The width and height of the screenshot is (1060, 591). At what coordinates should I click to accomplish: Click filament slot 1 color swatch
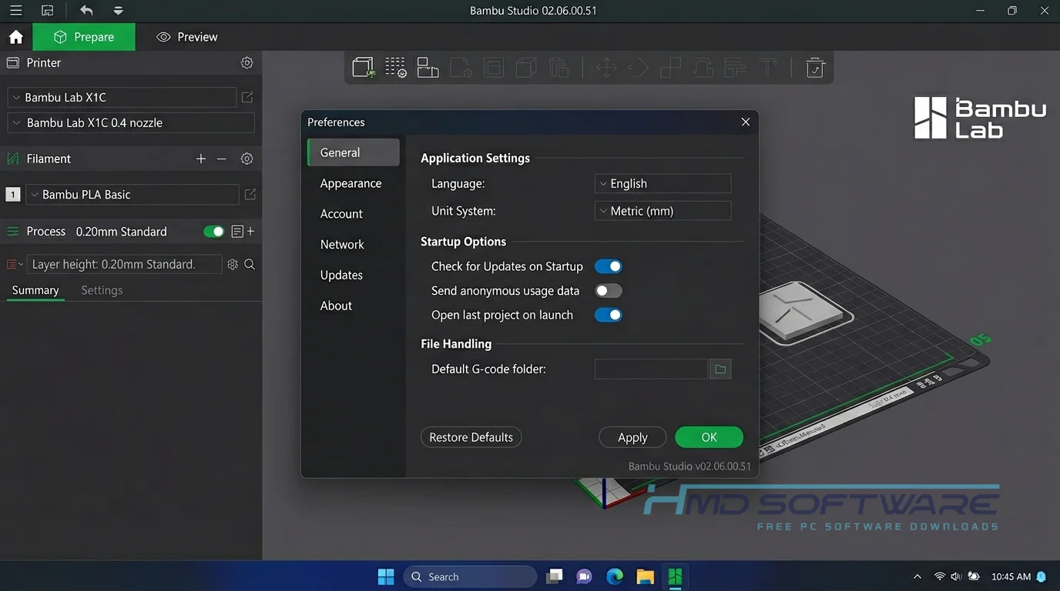click(x=12, y=195)
